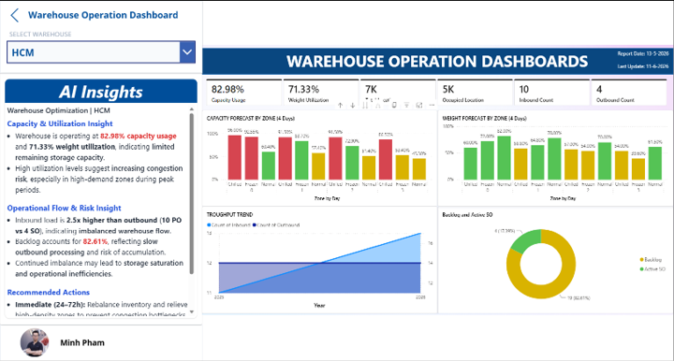Expand all down one level fork icon
The width and height of the screenshot is (674, 361).
coord(378,105)
